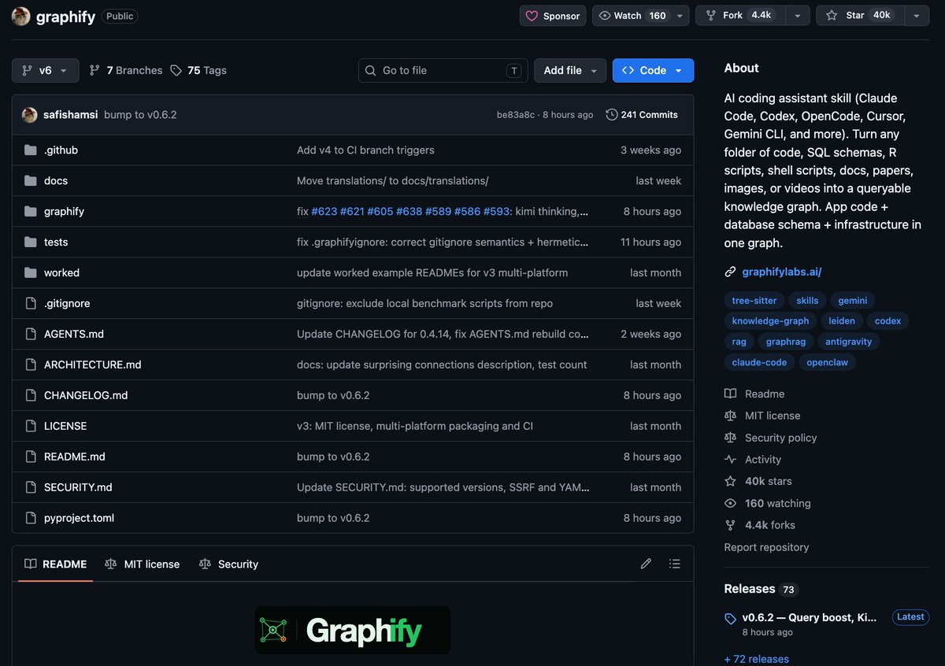Open 'Add v4 to CI branch triggers' commit
Viewport: 945px width, 666px height.
coord(365,150)
